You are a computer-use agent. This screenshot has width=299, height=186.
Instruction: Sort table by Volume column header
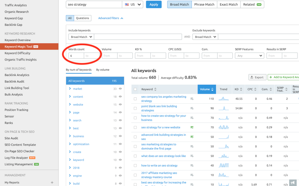207,89
